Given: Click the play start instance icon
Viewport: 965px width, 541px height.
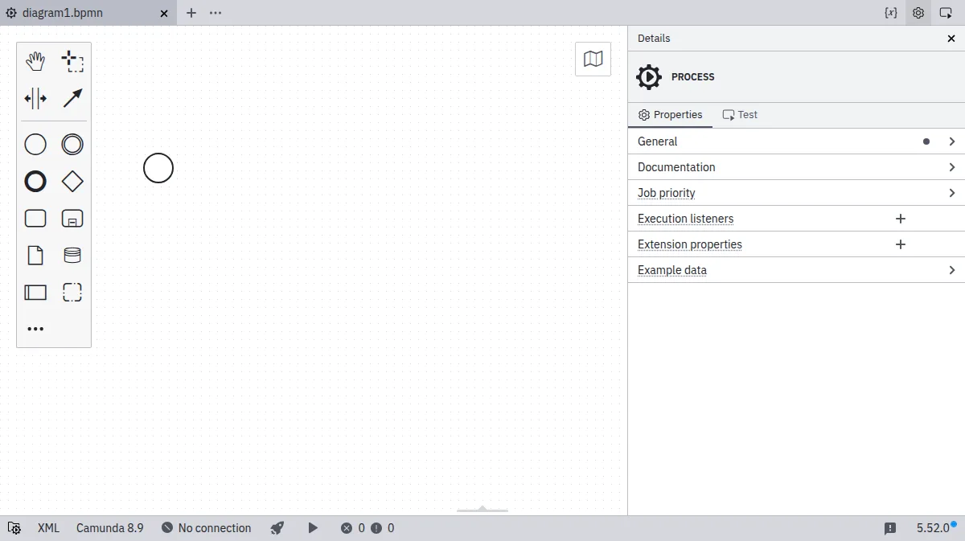Looking at the screenshot, I should 313,528.
